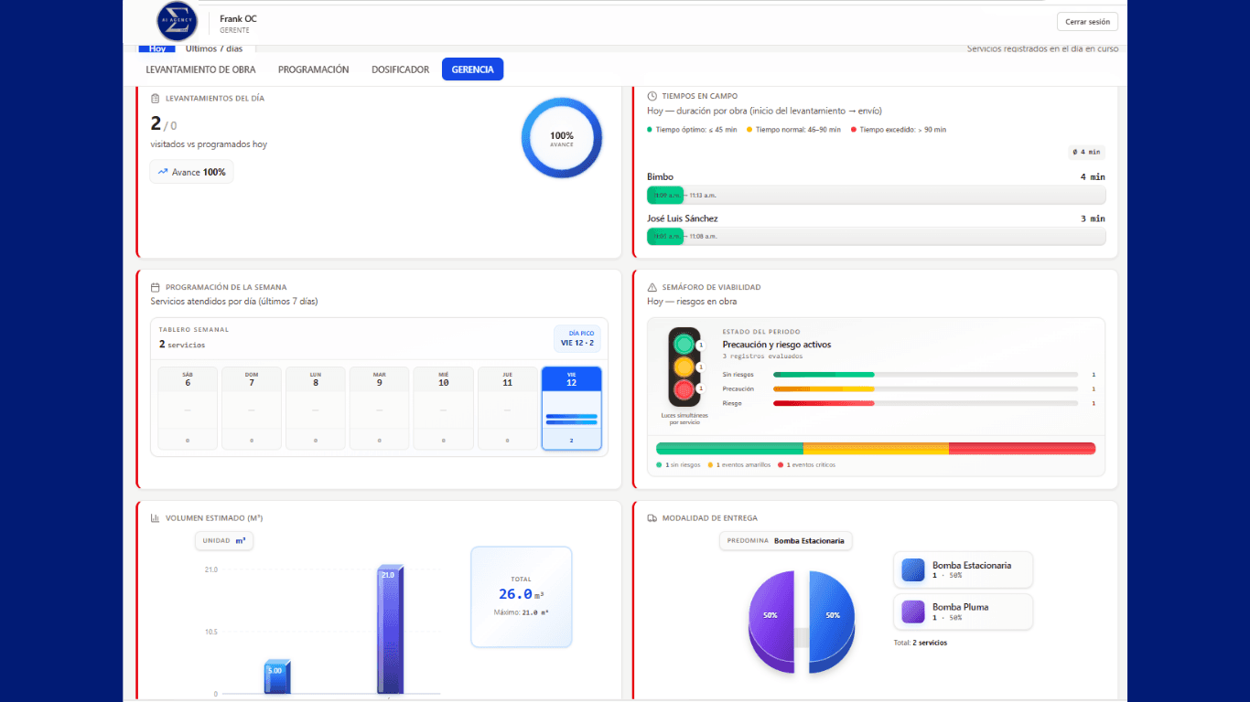Screen dimensions: 1250x702
Task: Click the 100% avance donut chart
Action: point(562,138)
